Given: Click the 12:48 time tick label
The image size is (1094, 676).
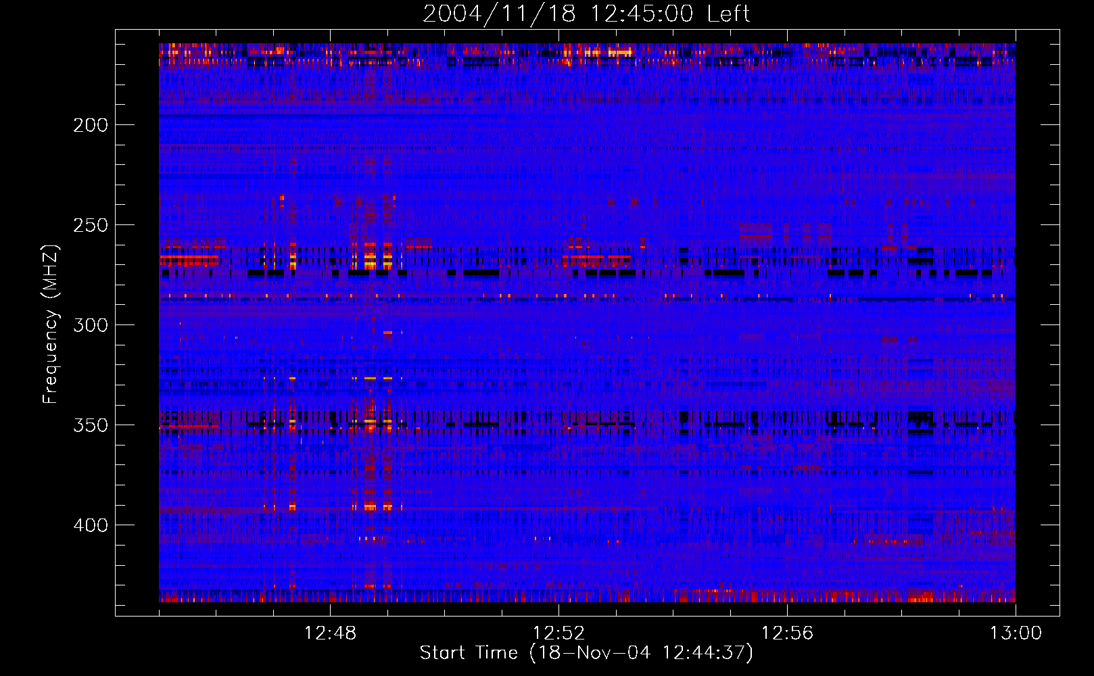Looking at the screenshot, I should (330, 633).
